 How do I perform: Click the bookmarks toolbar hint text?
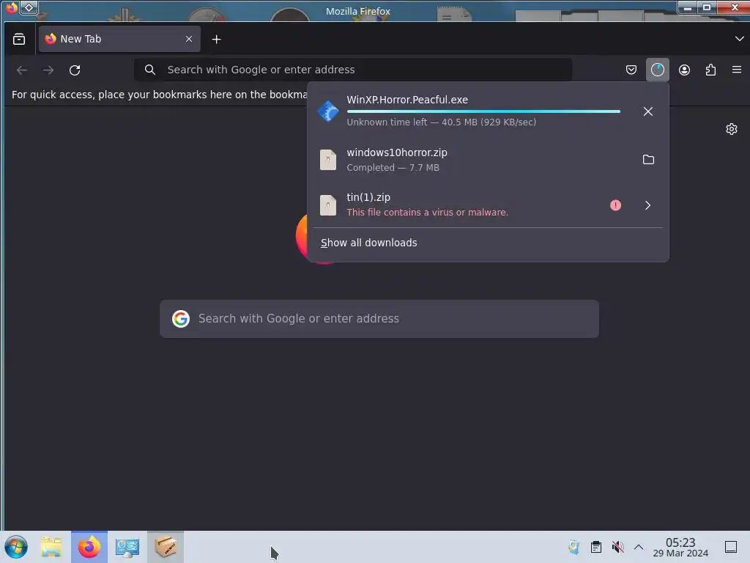pos(159,95)
